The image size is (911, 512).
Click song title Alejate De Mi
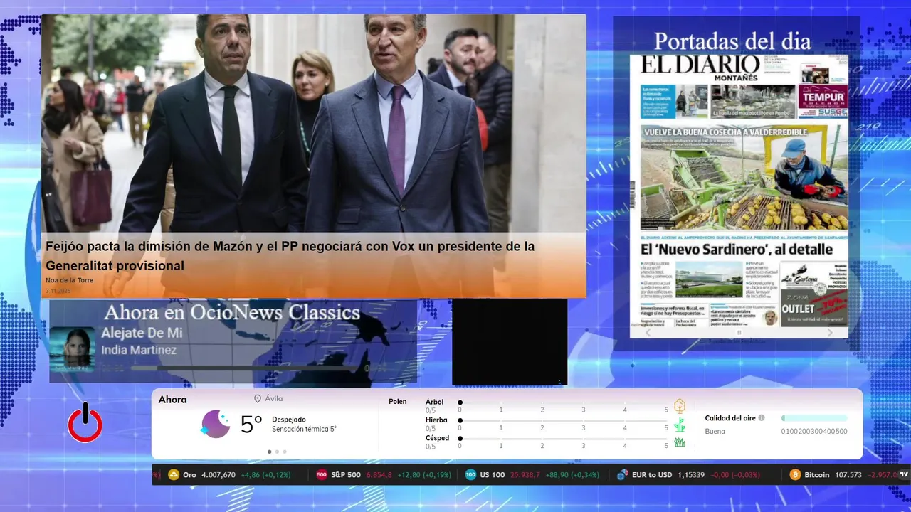point(142,333)
